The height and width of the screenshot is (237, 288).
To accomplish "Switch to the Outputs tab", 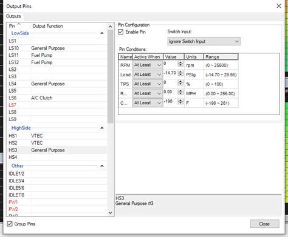I will click(x=13, y=16).
